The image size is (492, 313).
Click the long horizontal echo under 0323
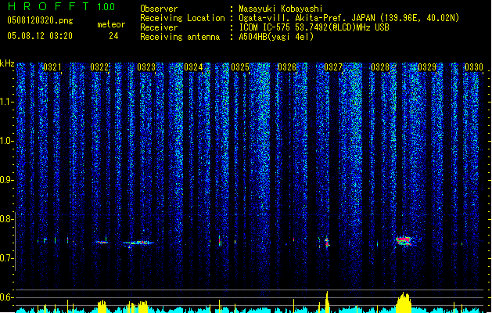[x=138, y=243]
